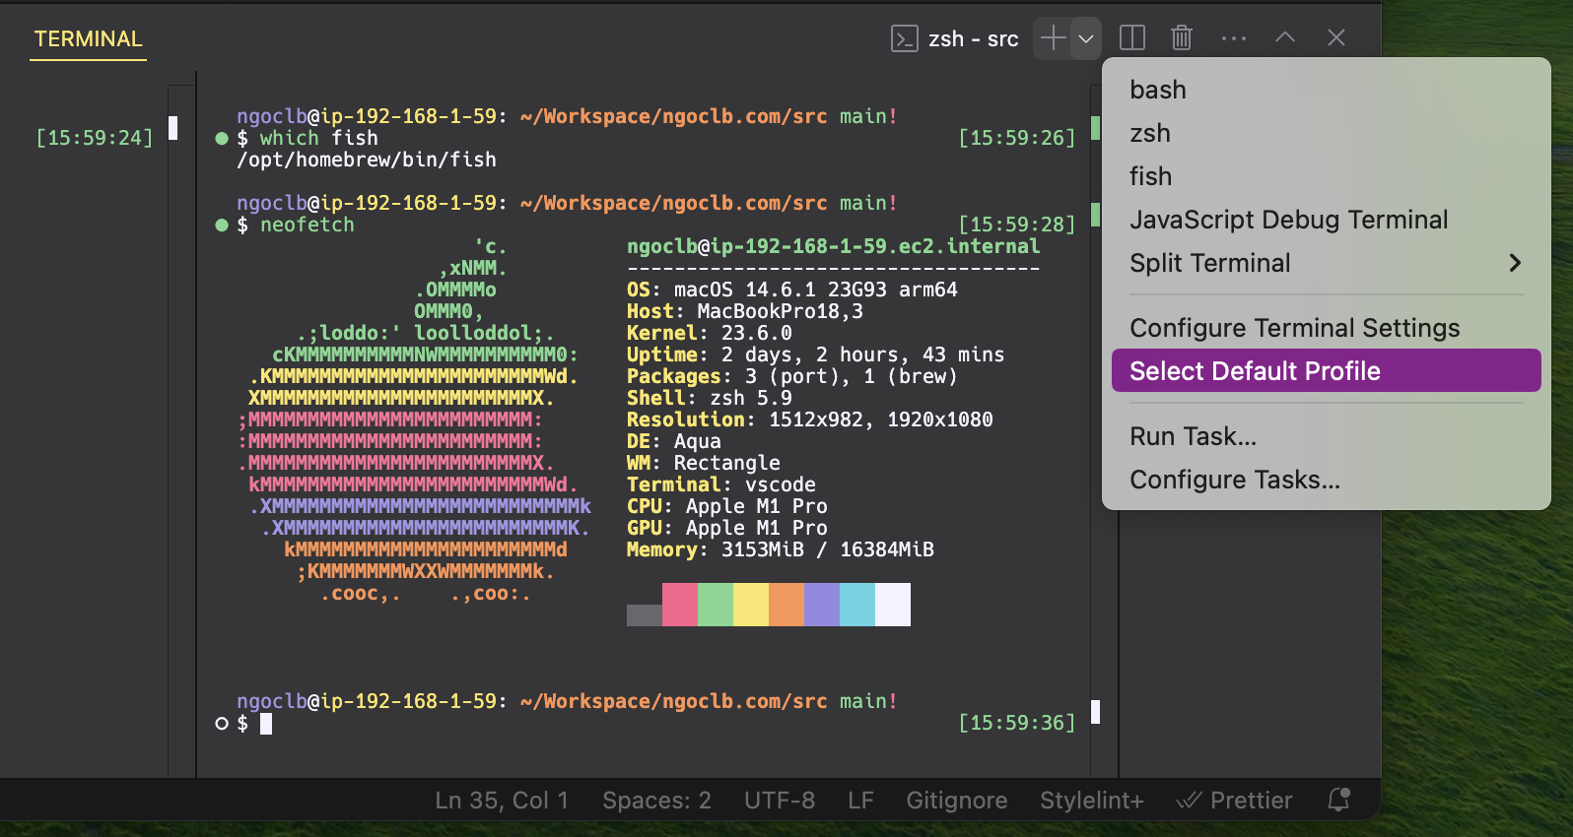Click the [15:59:26] timestamp
This screenshot has width=1573, height=837.
coord(1017,138)
